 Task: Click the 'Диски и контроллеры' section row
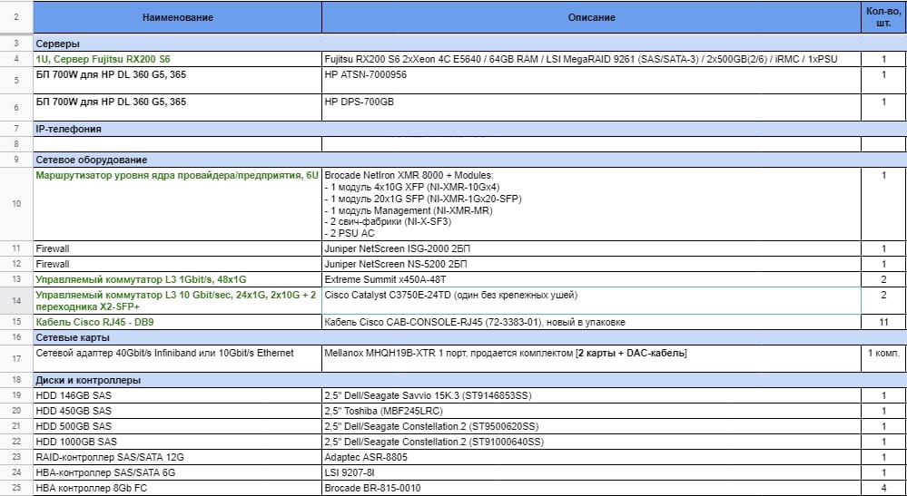coord(469,380)
